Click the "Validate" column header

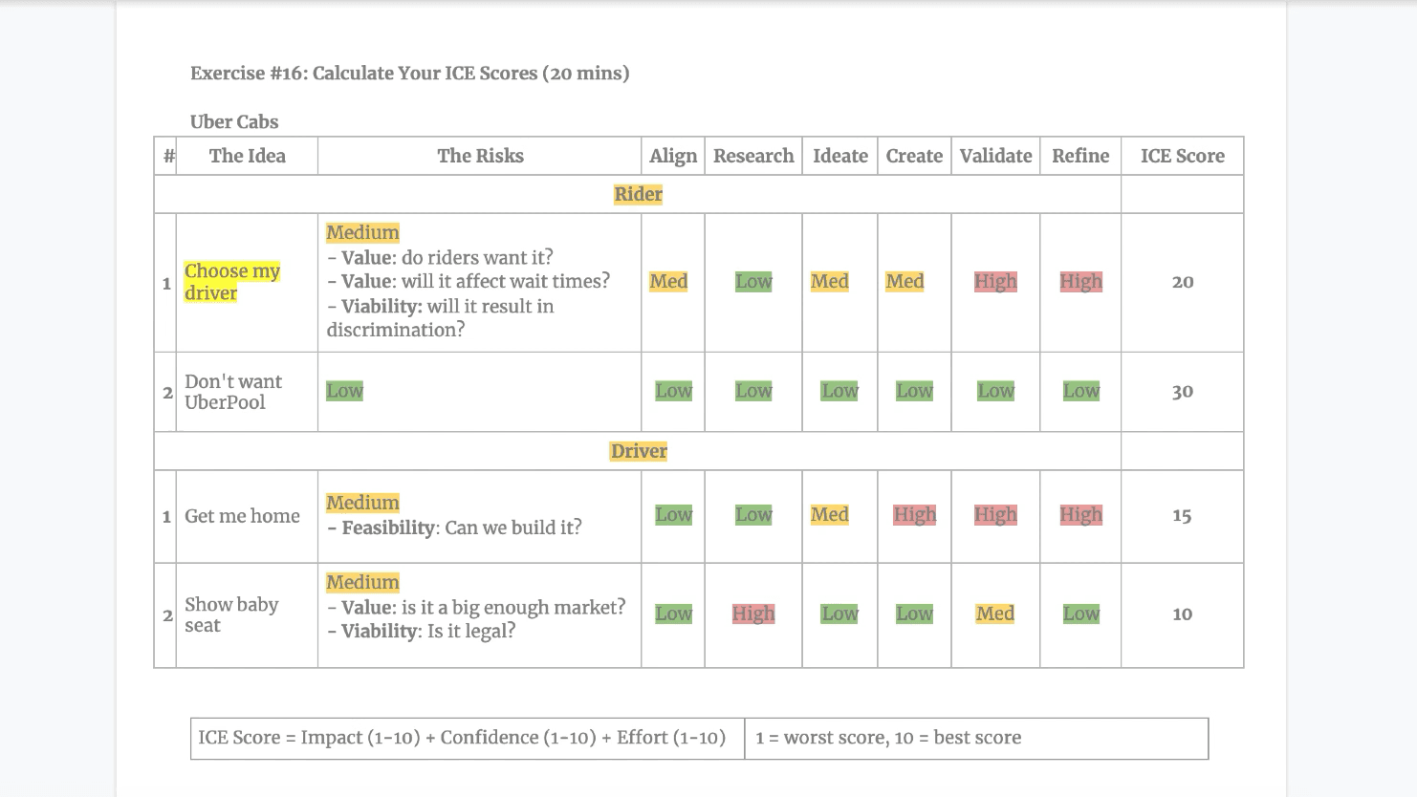click(995, 156)
